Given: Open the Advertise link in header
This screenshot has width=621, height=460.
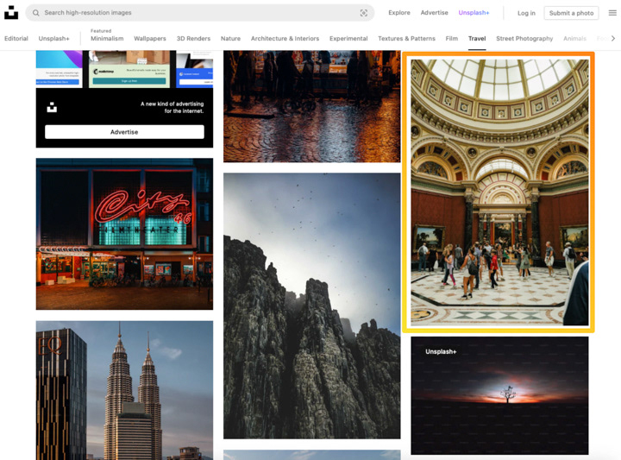Looking at the screenshot, I should point(434,13).
